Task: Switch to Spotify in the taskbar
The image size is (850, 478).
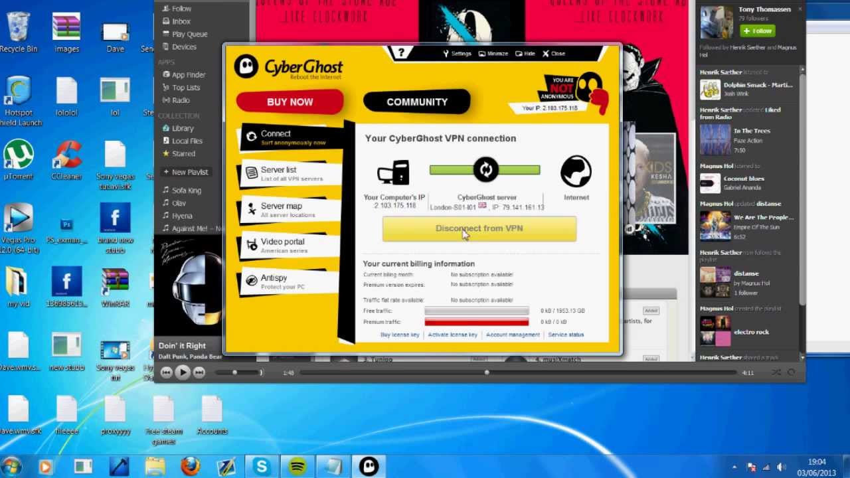Action: 297,466
